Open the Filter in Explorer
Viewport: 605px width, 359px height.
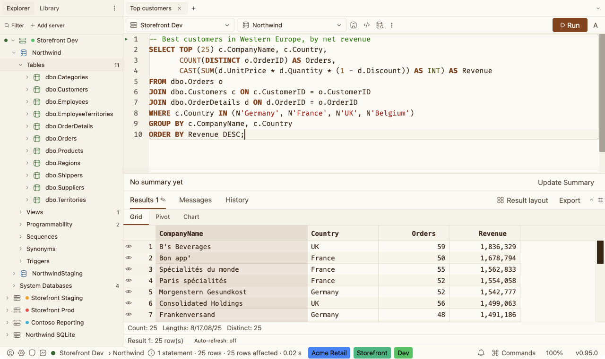click(14, 25)
